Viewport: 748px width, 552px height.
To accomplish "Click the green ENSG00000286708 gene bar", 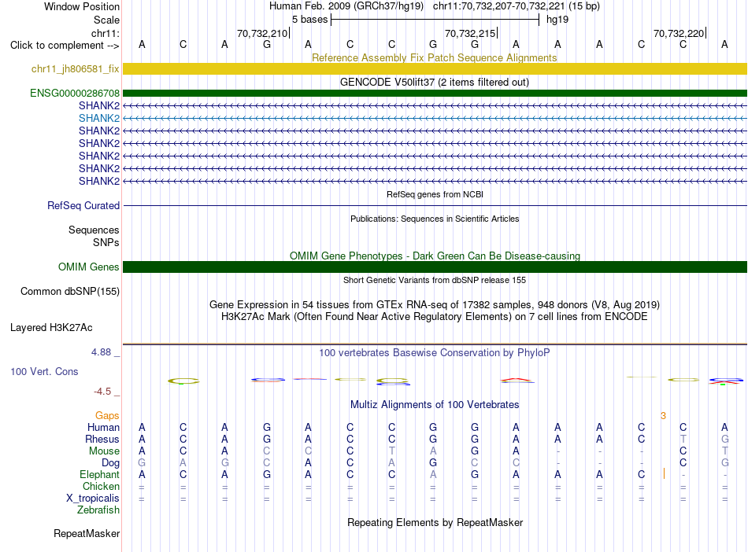I will [435, 93].
